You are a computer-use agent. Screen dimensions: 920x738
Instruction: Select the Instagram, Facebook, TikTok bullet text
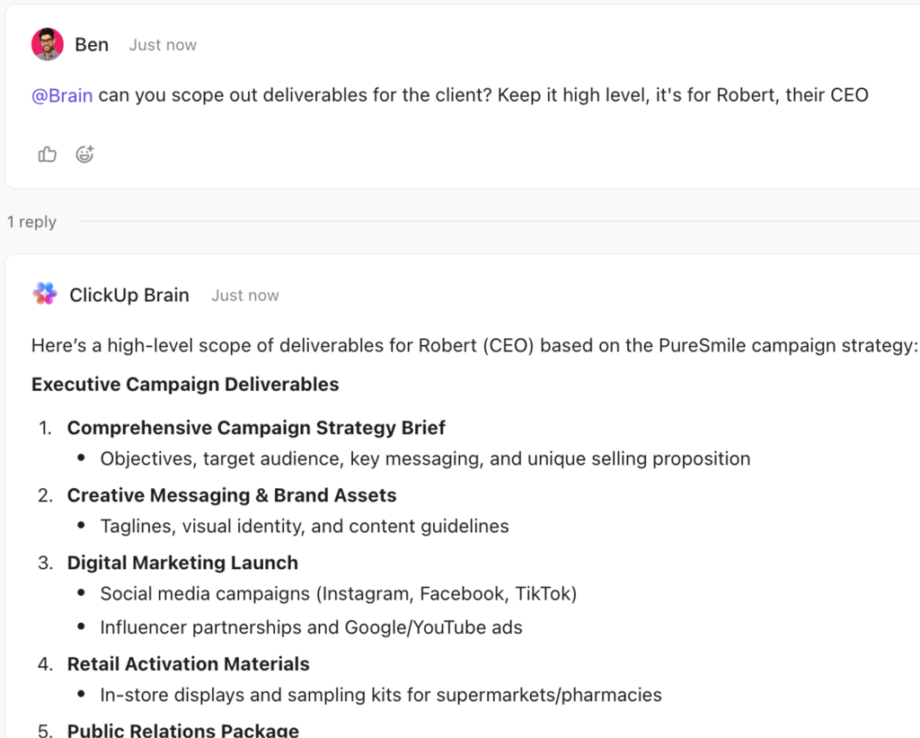(339, 593)
